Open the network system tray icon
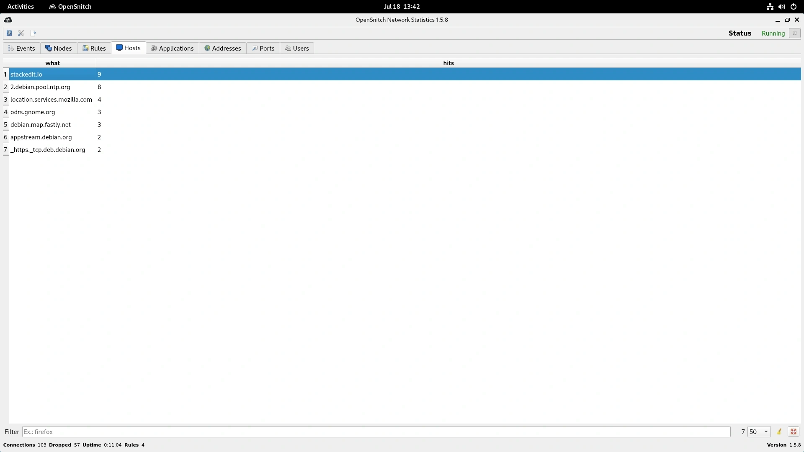The height and width of the screenshot is (452, 804). point(770,7)
